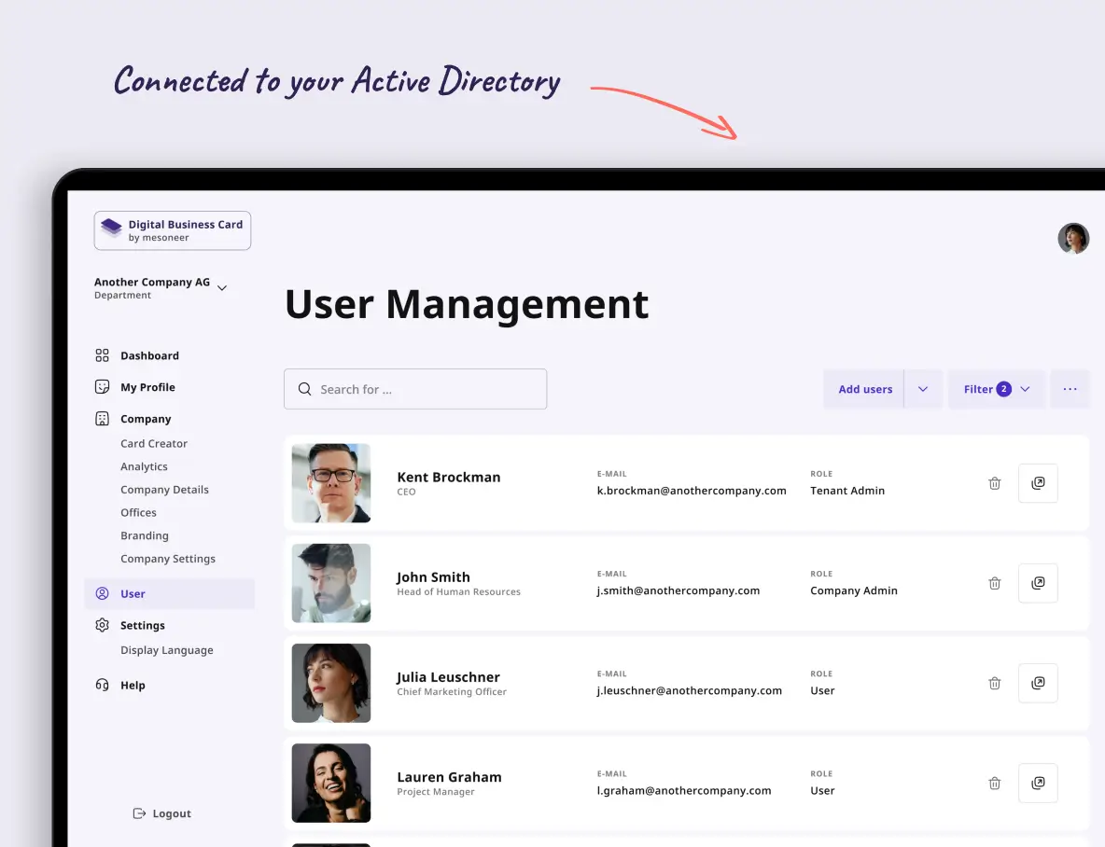This screenshot has height=847, width=1105.
Task: Click Lauren Graham's photo thumbnail
Action: tap(331, 784)
